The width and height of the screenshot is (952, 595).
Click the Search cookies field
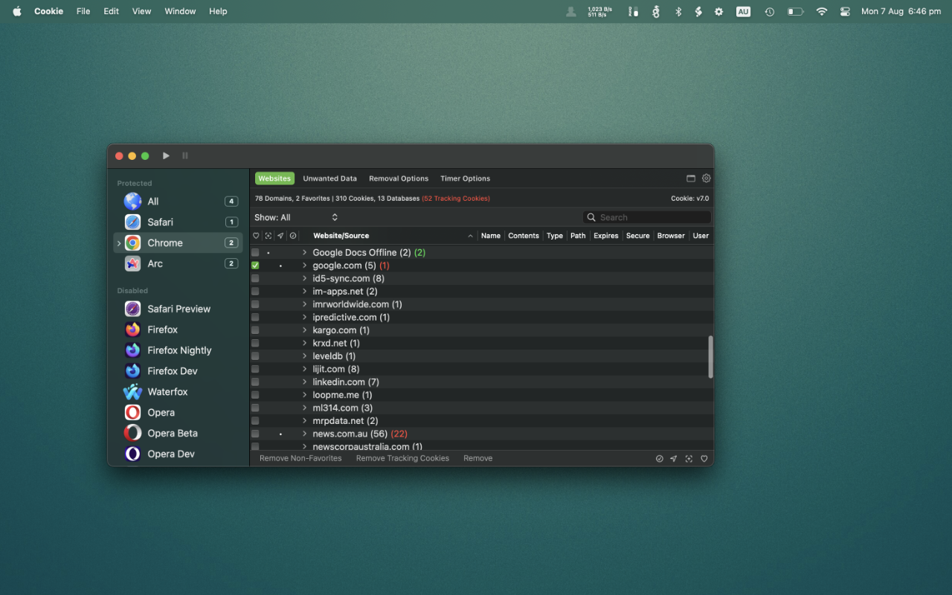(x=652, y=218)
